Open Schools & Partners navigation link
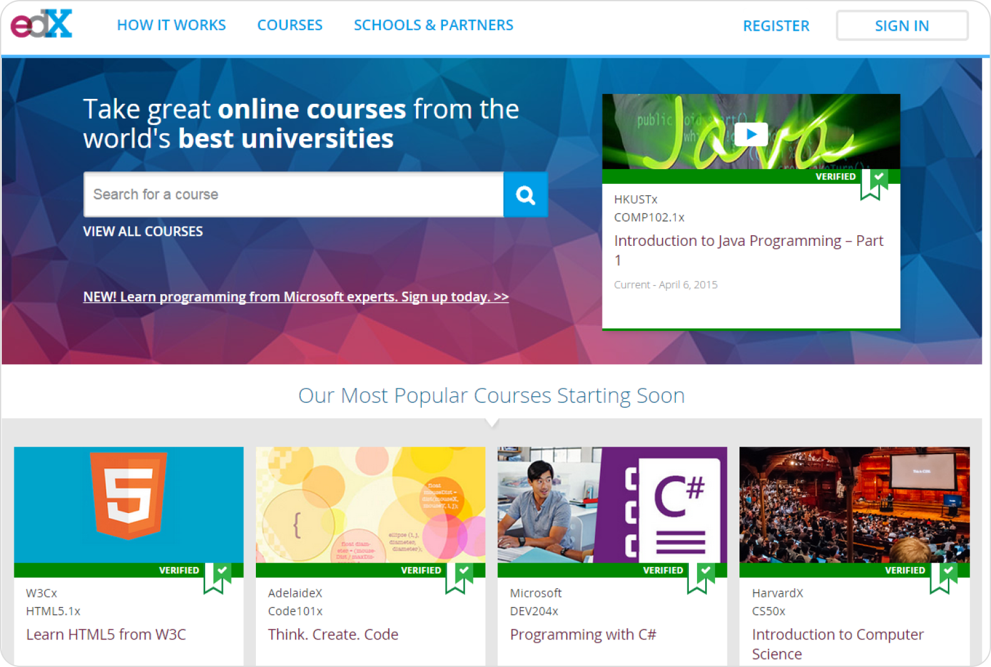 tap(434, 25)
